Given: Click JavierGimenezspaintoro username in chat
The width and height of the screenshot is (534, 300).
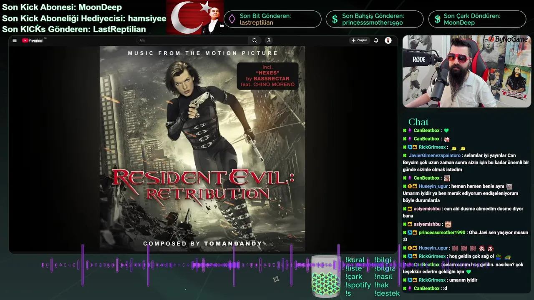Looking at the screenshot, I should tap(434, 155).
